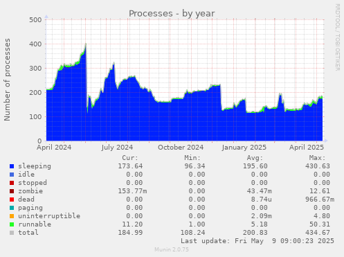Click zombie current value 153.77m
Viewport: 344px width, 257px height.
tap(132, 191)
